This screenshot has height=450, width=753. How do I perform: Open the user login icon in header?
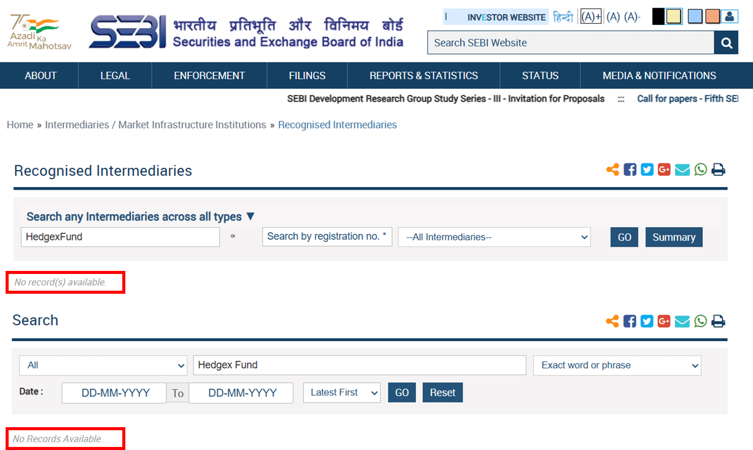pos(729,16)
